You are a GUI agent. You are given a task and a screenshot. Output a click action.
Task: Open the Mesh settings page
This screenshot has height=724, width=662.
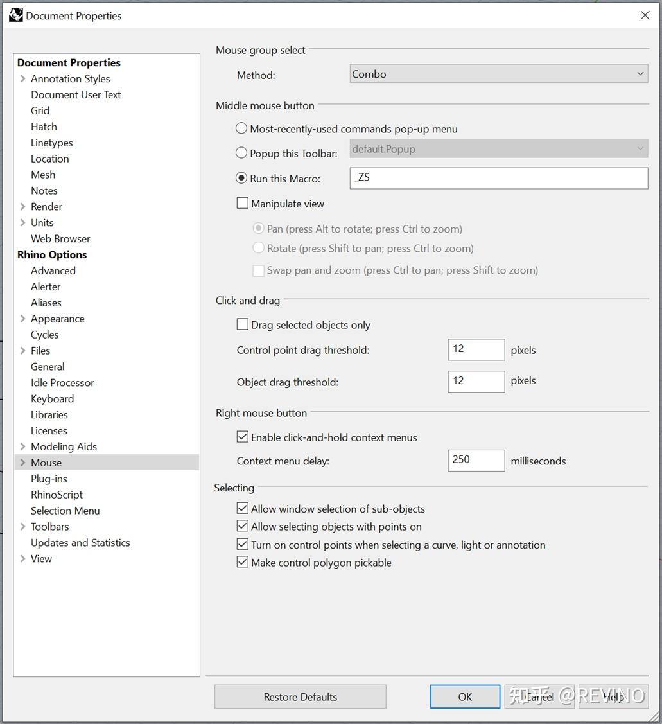click(43, 175)
